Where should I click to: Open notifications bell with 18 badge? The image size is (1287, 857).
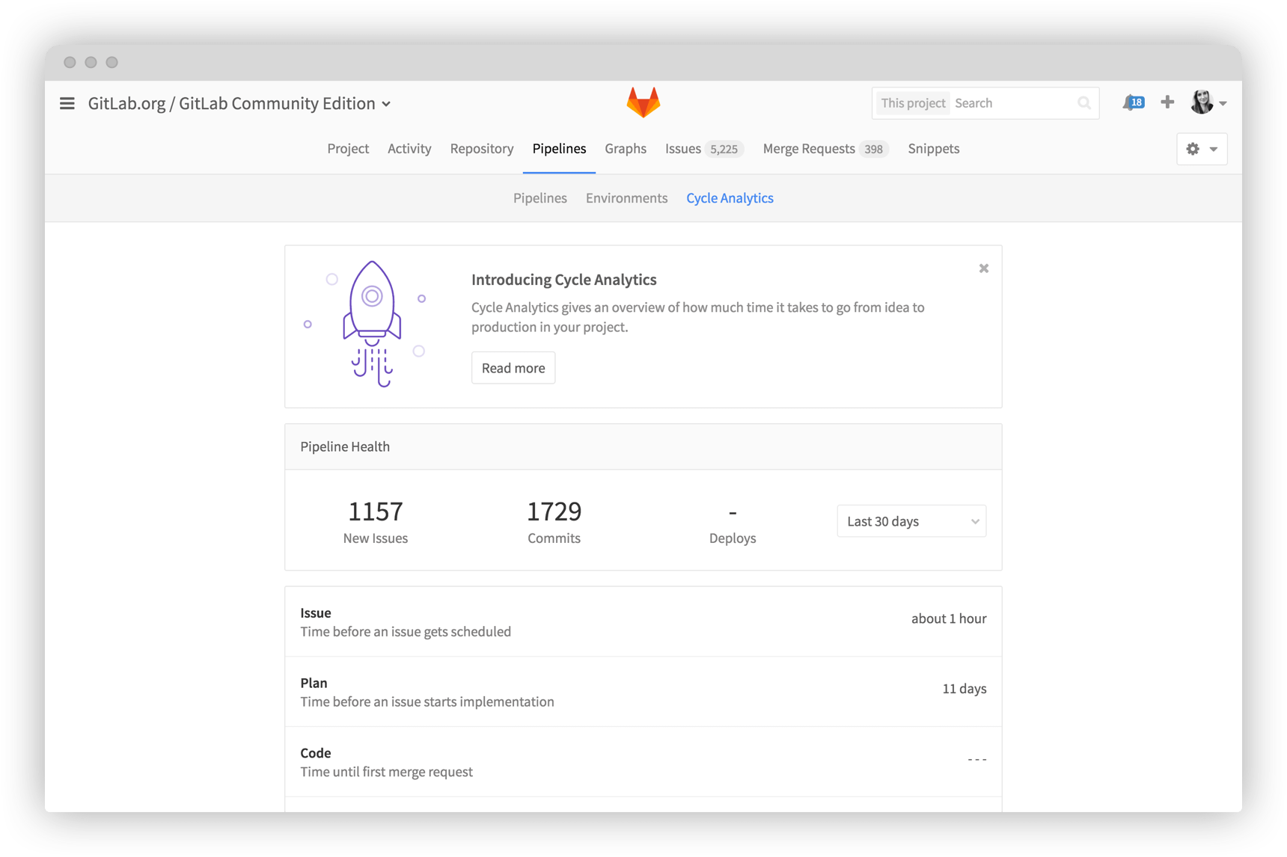pyautogui.click(x=1133, y=102)
